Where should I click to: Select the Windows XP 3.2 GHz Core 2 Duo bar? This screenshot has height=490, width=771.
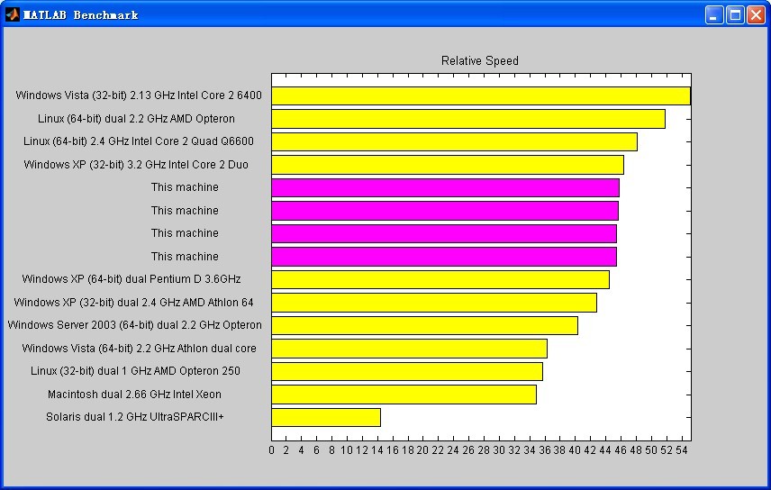point(448,165)
